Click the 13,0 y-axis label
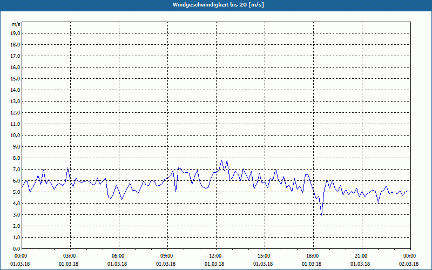 (15, 101)
